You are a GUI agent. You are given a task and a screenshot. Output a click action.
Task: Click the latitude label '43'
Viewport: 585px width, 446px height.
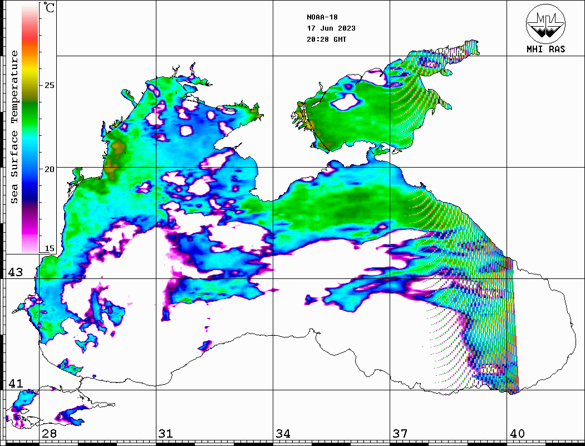16,272
